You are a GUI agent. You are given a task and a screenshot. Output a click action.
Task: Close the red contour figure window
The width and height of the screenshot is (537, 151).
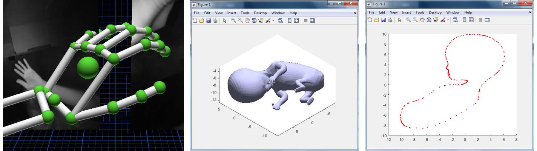click(x=525, y=3)
